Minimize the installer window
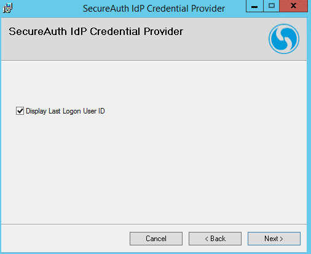 [254, 6]
